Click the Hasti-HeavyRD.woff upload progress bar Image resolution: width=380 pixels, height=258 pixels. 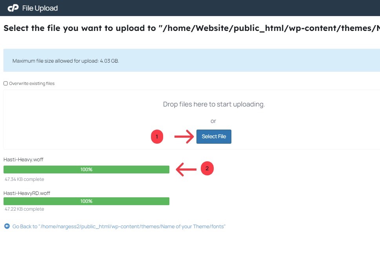86,201
